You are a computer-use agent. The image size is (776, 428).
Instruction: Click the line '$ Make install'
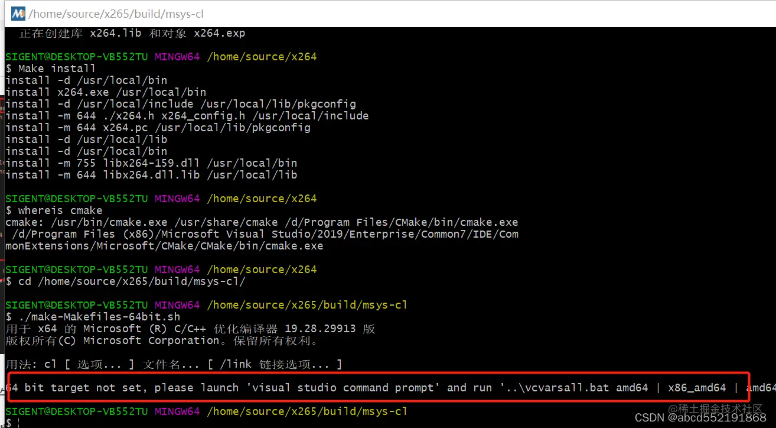(x=50, y=69)
